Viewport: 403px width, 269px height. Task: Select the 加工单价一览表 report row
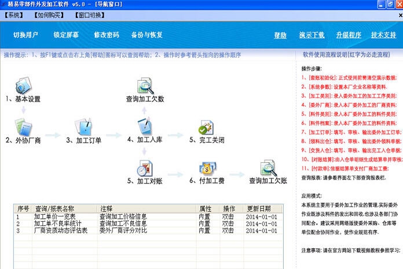coord(148,216)
